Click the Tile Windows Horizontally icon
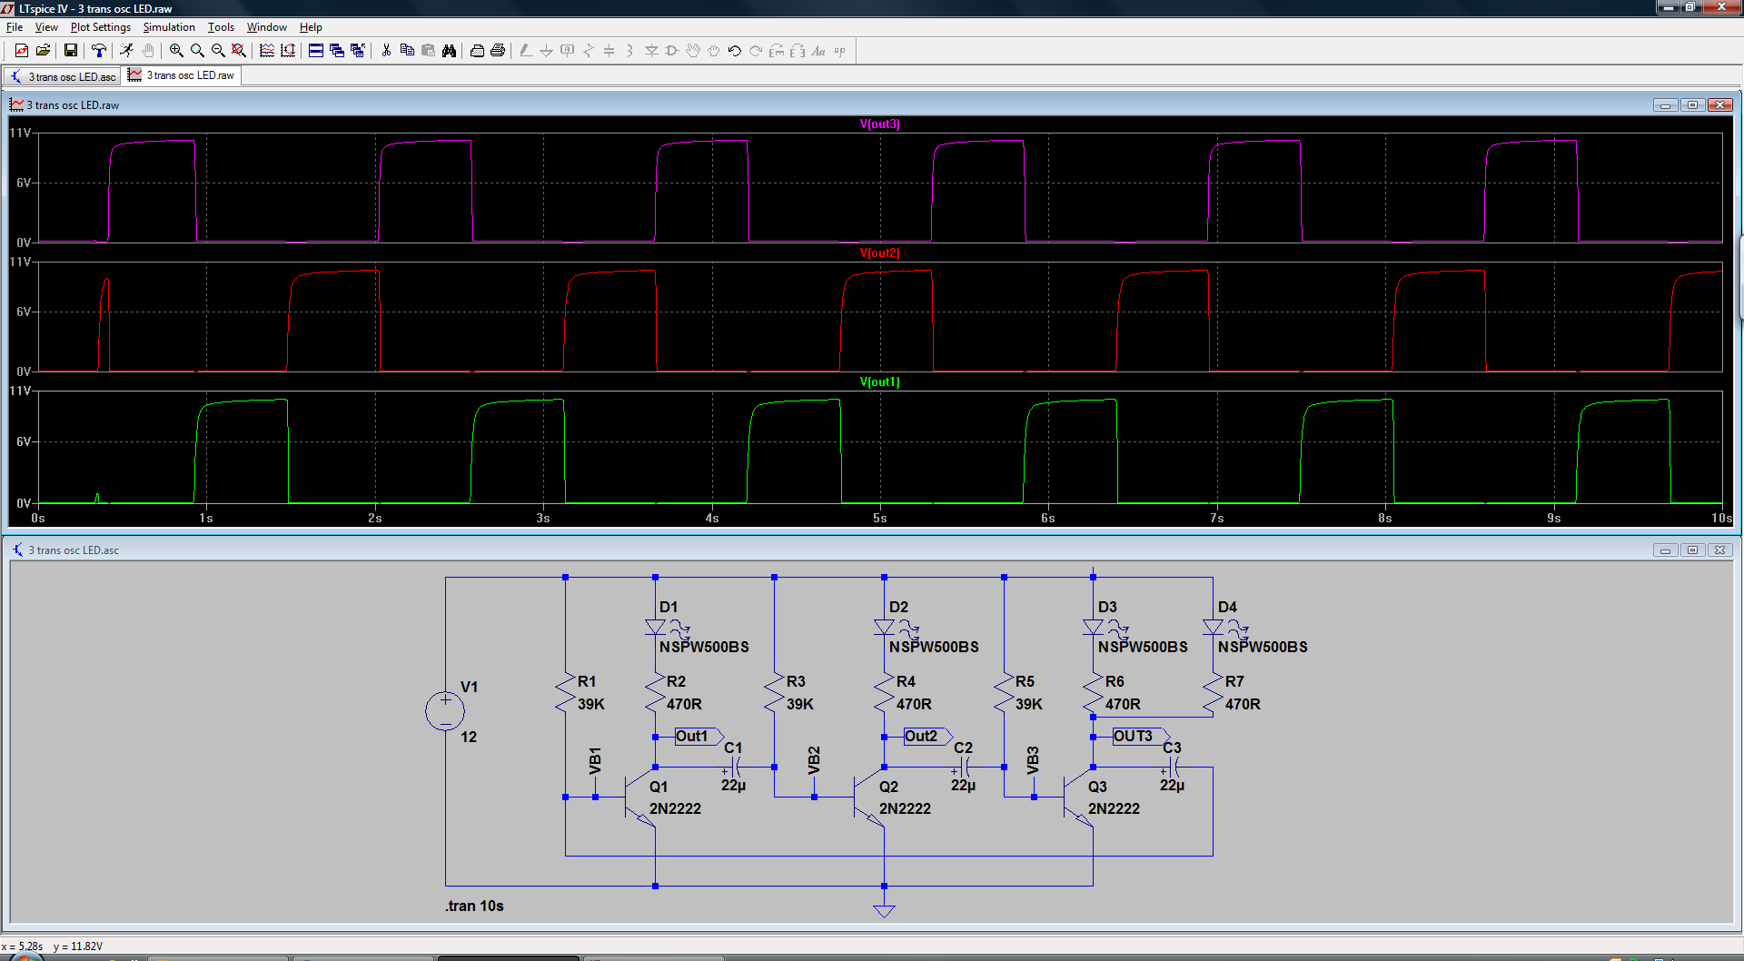 (316, 51)
